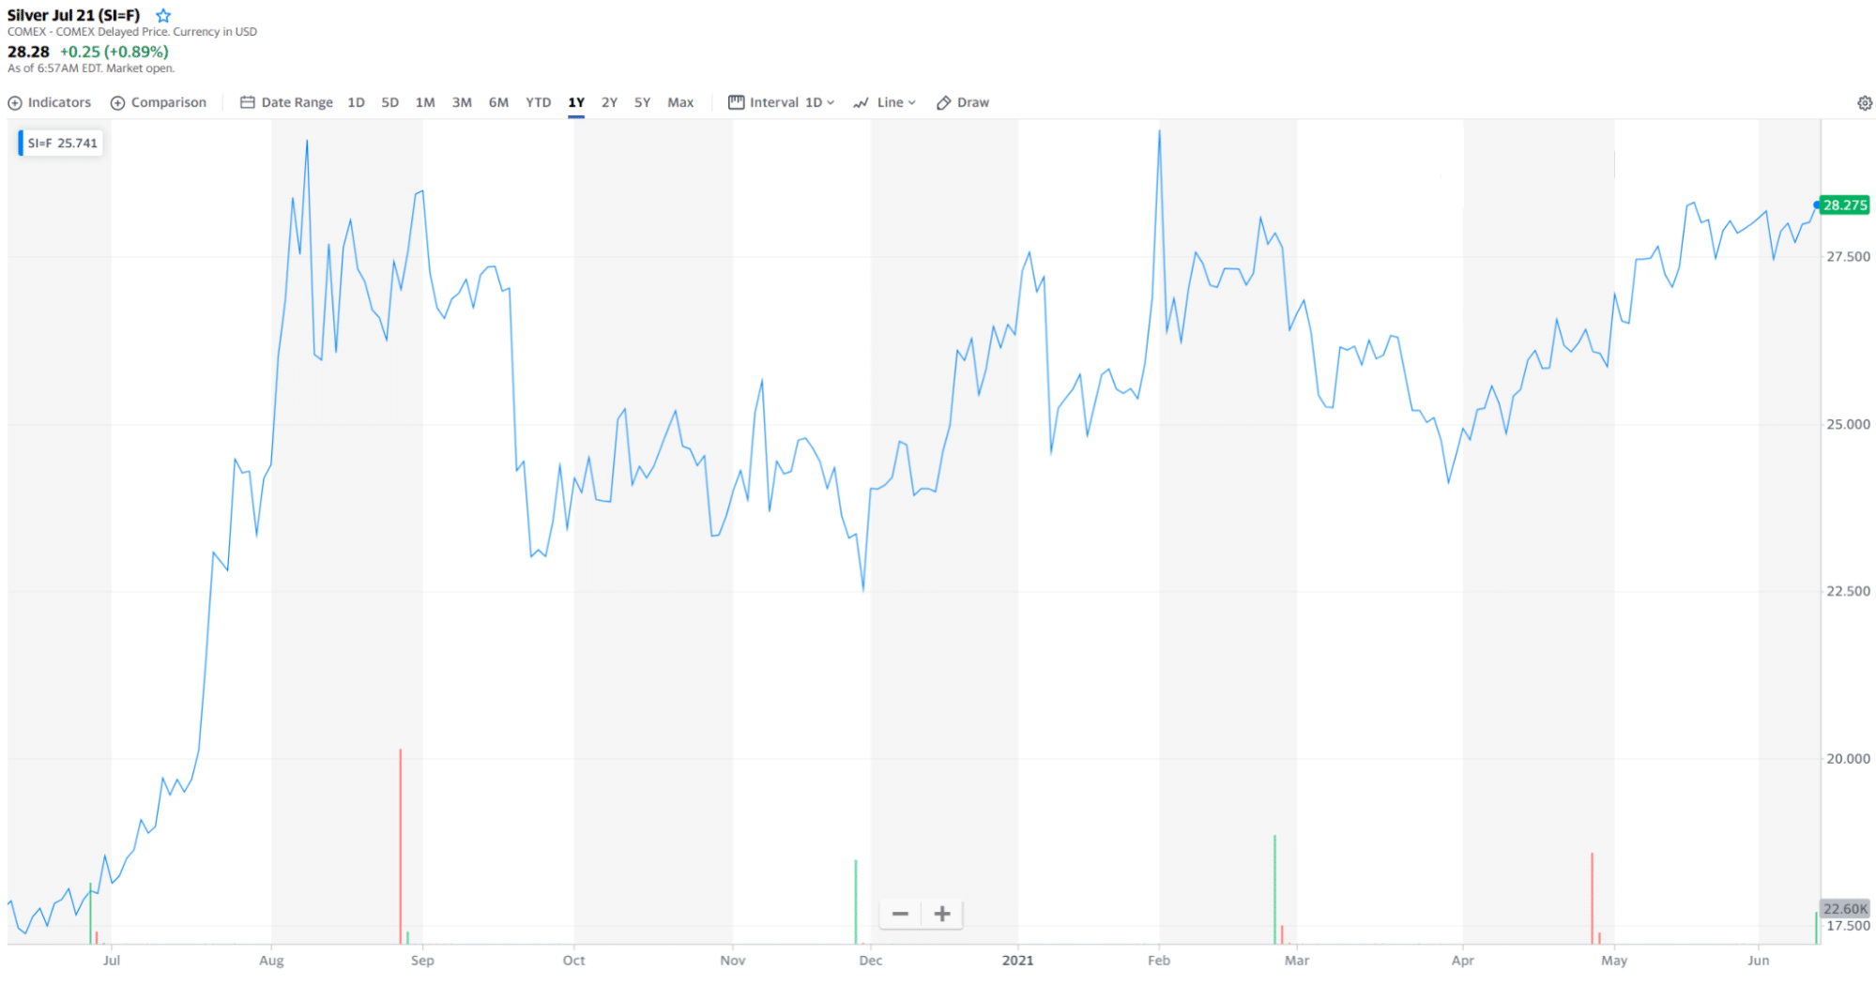Click the 28.275 current price label
The width and height of the screenshot is (1876, 985).
1844,205
